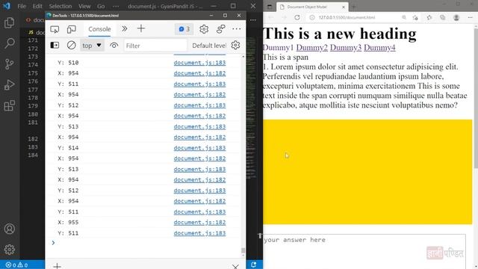
Task: Open browser Collections icon
Action: point(443,18)
